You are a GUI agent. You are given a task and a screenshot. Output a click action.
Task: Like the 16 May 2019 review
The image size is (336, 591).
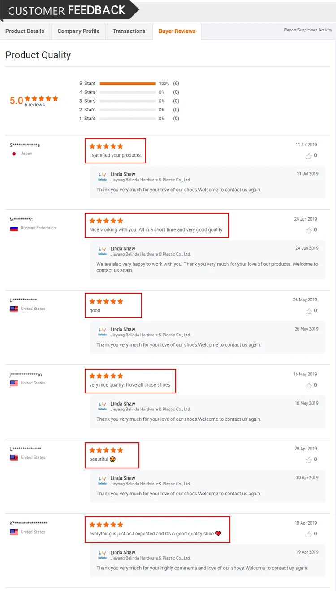(309, 385)
